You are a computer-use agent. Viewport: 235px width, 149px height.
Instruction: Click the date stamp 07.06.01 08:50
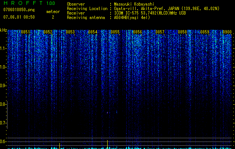19,17
